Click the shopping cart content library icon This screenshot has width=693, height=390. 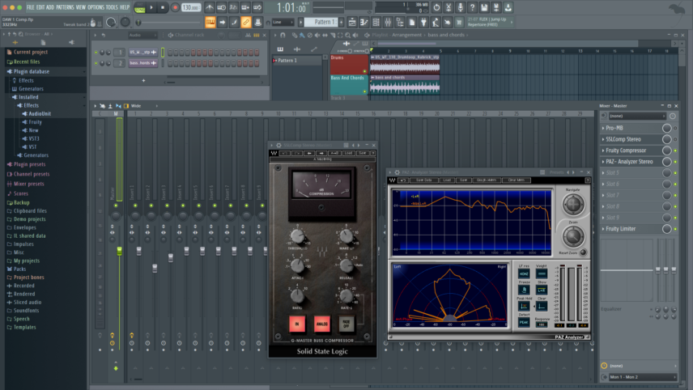coord(459,22)
